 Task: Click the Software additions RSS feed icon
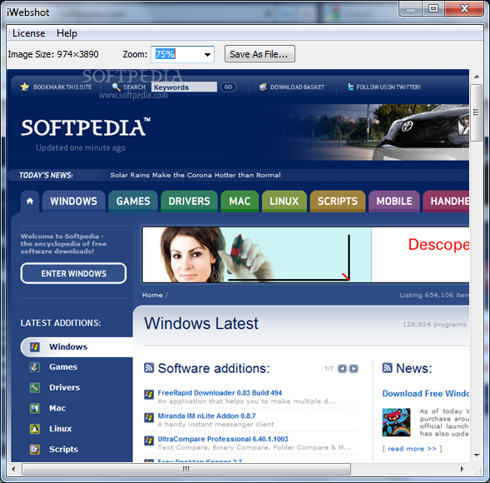click(x=149, y=368)
